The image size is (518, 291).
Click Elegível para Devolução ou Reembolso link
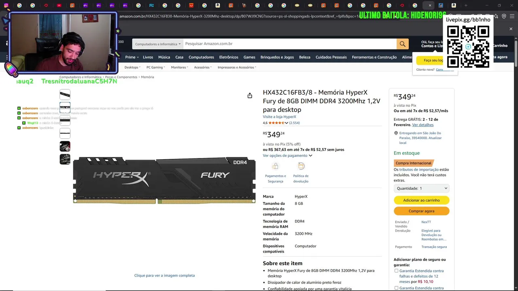(434, 235)
